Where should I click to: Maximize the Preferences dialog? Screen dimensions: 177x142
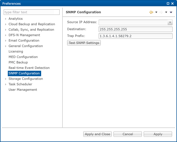(x=168, y=3)
